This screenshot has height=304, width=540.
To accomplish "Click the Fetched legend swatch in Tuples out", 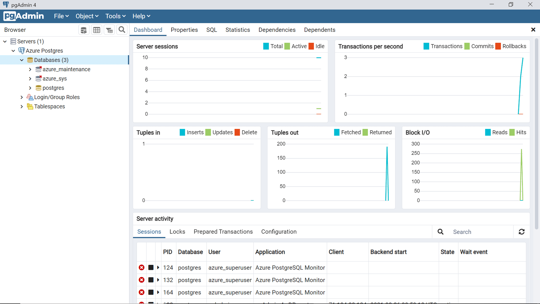I will pyautogui.click(x=337, y=132).
